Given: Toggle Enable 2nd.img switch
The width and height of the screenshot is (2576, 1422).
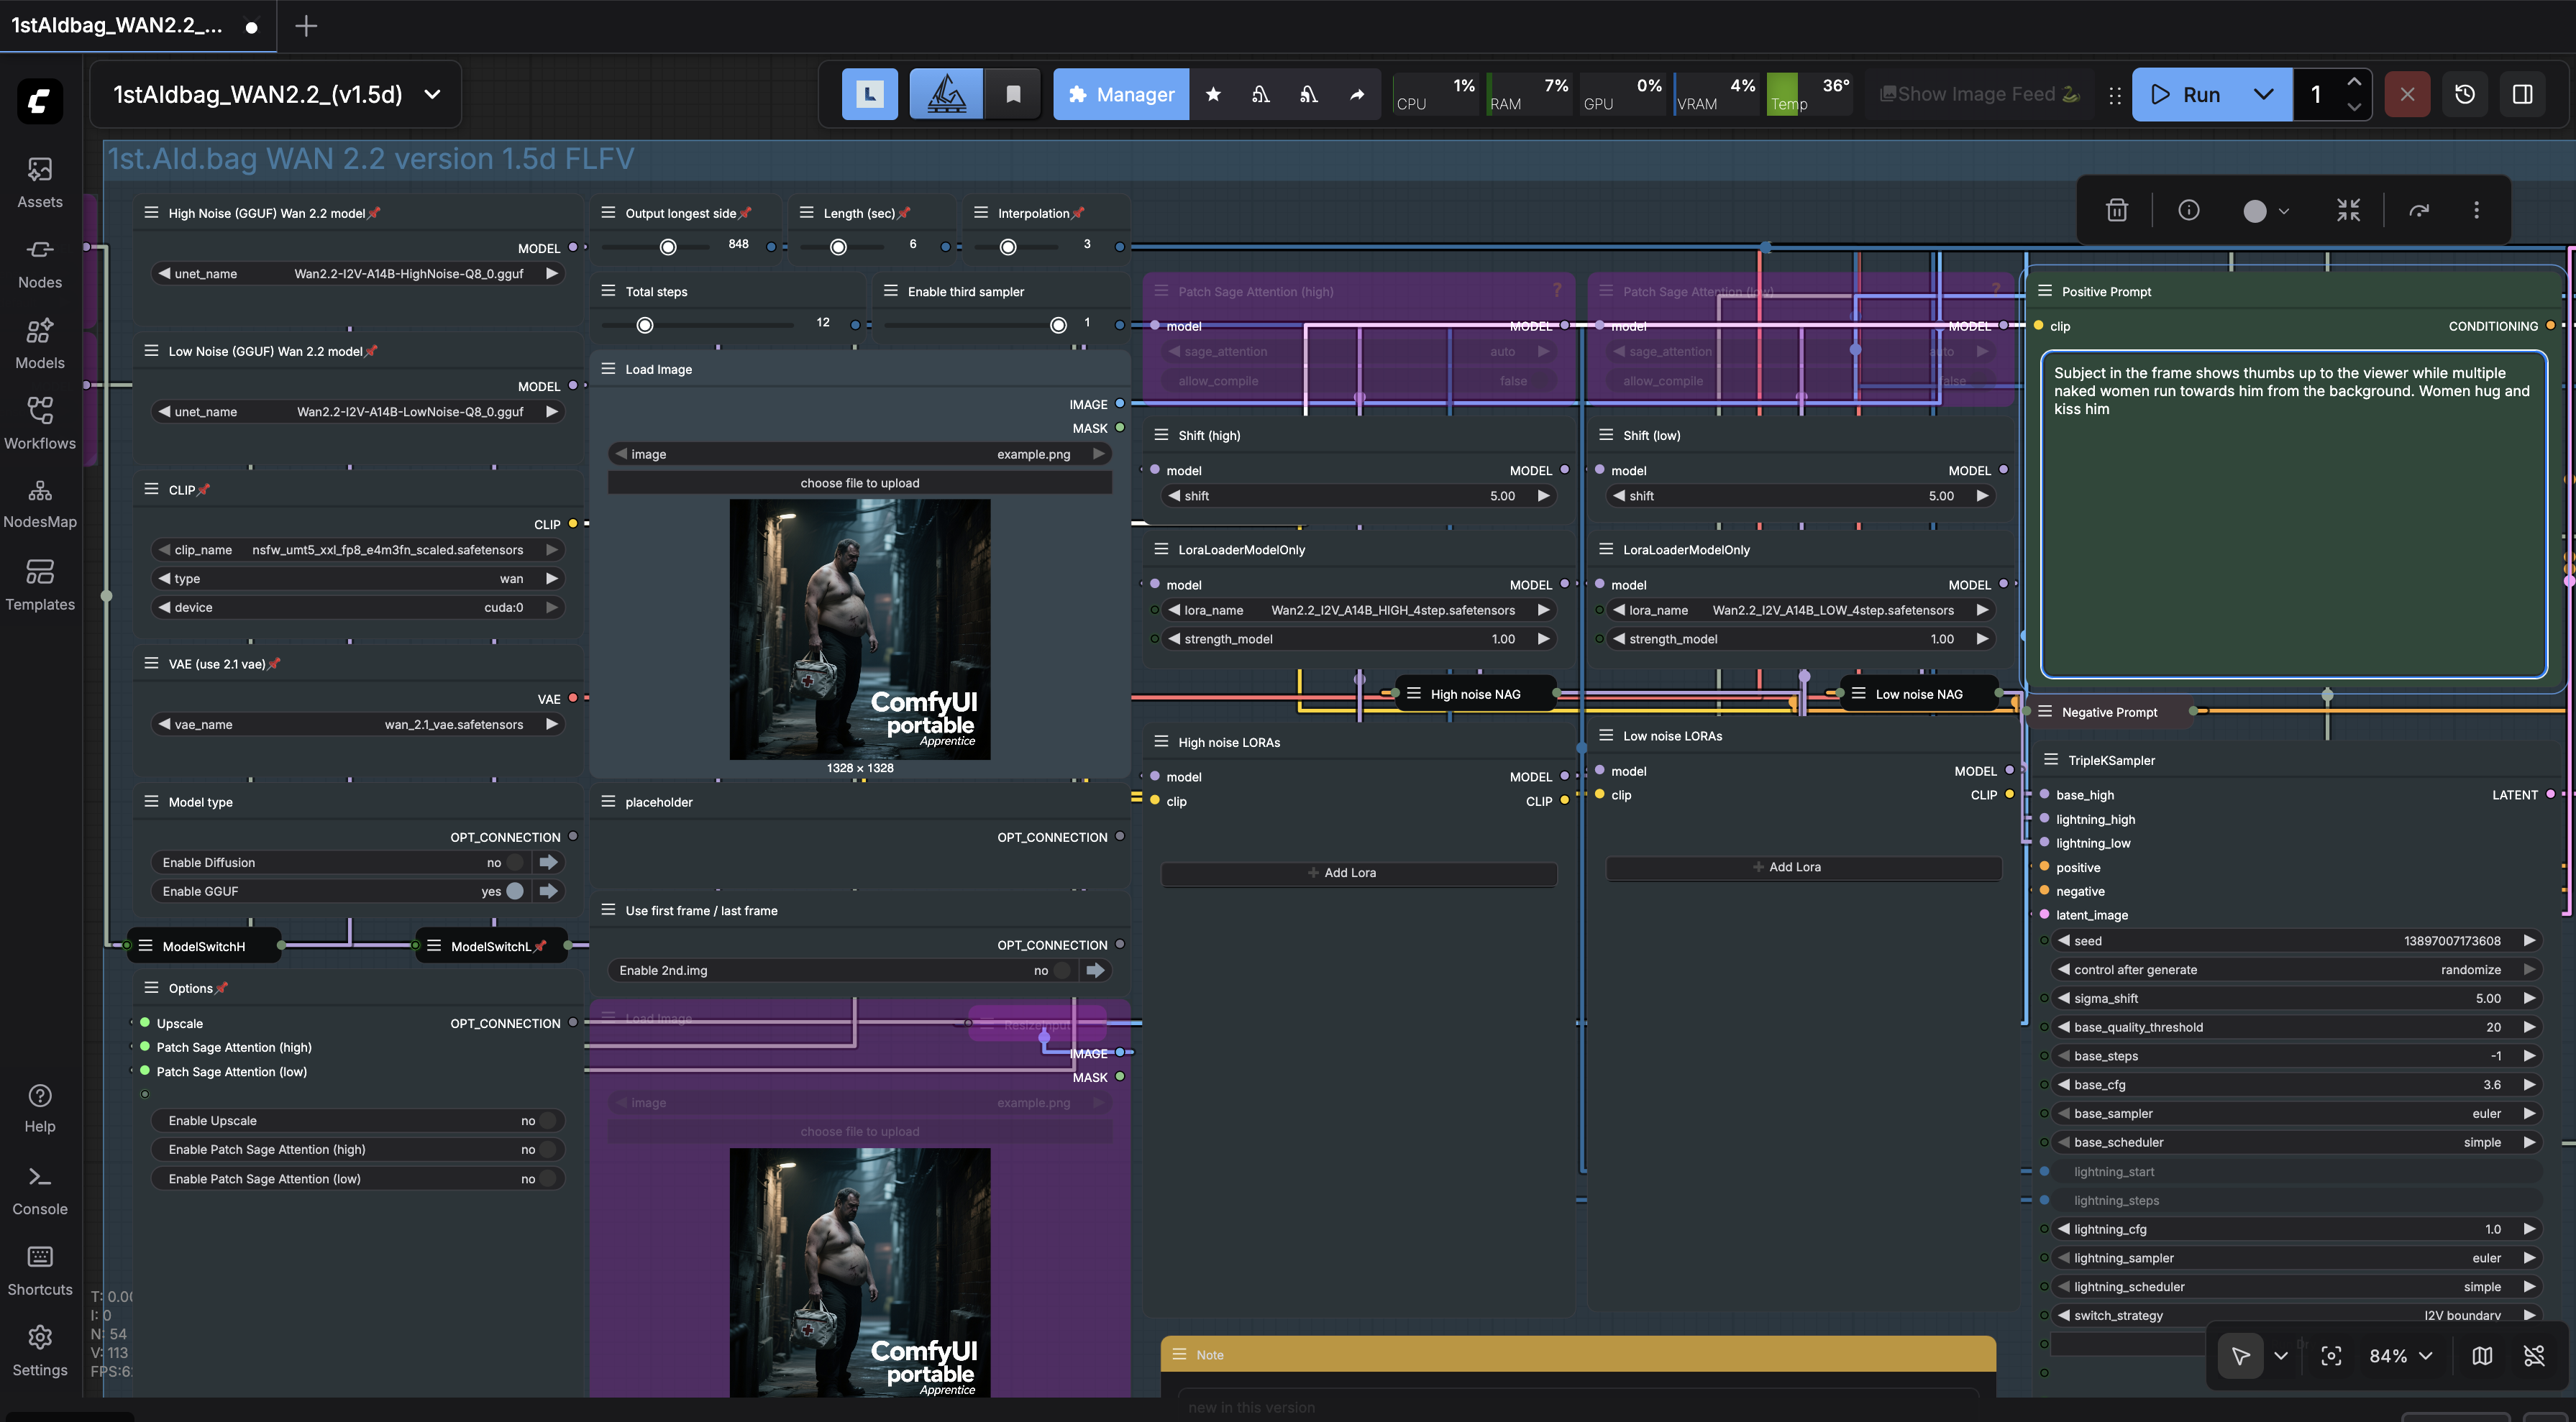Looking at the screenshot, I should (x=1062, y=970).
